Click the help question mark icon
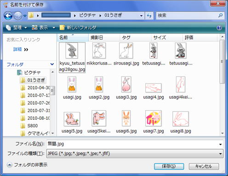228x176 pixels. 219,28
